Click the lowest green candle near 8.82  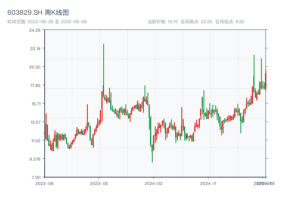(x=152, y=153)
